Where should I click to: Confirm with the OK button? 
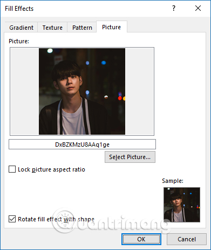141,239
